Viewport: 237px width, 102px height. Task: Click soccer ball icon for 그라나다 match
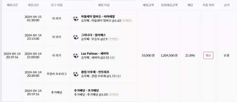point(76,37)
